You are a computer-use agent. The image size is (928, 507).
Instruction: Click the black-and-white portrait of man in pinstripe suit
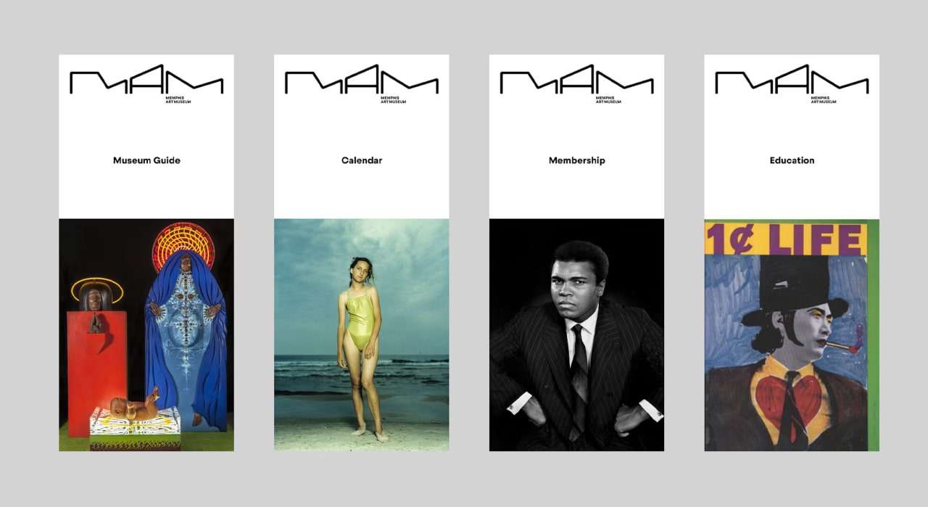pos(576,335)
